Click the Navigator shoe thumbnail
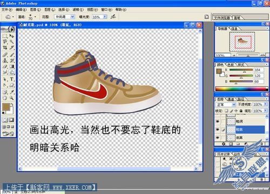 (x=242, y=41)
